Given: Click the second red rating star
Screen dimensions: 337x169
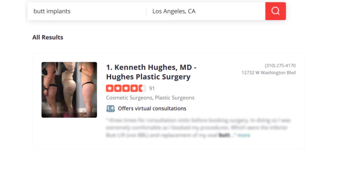Looking at the screenshot, I should coord(118,88).
